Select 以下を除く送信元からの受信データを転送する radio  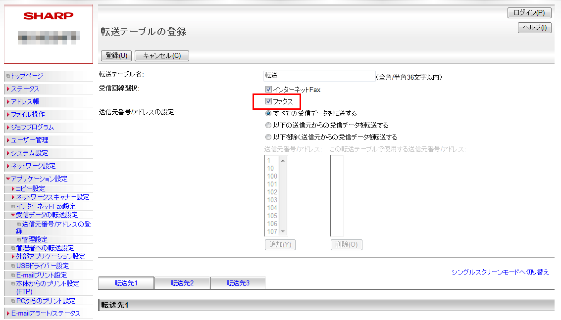point(268,137)
